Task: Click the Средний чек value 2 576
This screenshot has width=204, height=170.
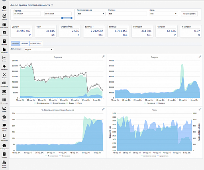Action: click(x=75, y=31)
